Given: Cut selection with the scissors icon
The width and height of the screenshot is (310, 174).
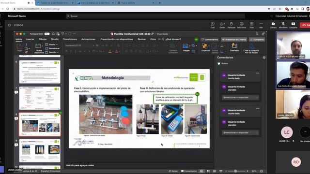Looking at the screenshot, I should click(26, 44).
